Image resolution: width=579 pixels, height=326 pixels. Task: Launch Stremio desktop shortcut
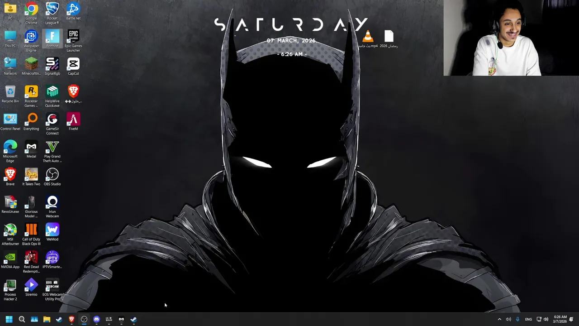coord(31,288)
